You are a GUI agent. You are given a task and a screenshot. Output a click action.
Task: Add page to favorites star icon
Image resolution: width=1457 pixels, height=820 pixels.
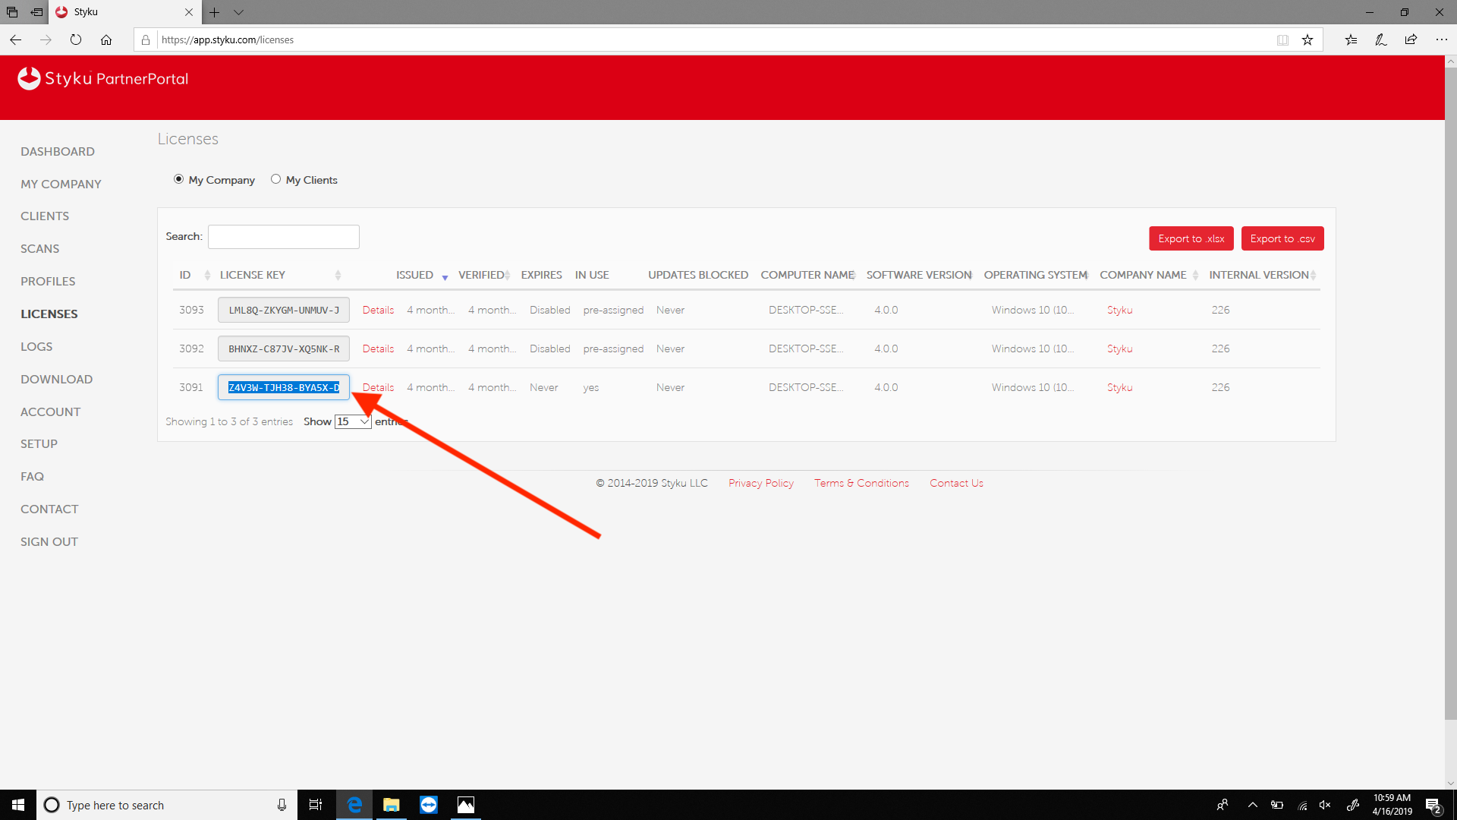click(x=1308, y=39)
